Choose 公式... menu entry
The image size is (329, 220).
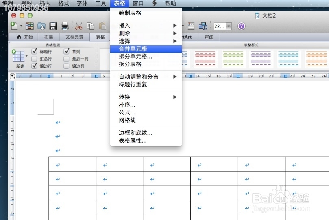[x=146, y=112]
